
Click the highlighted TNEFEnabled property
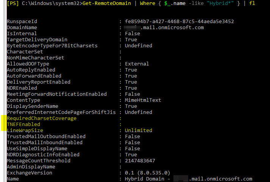[23, 124]
